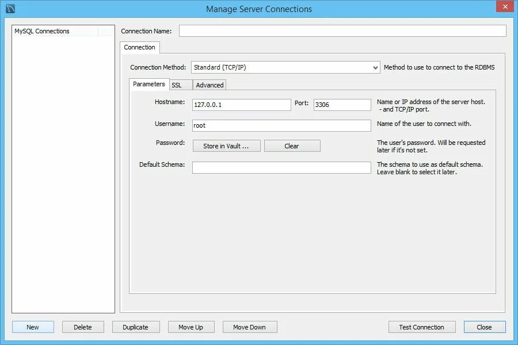Click the Move Up button
Viewport: 518px width, 345px height.
[191, 327]
